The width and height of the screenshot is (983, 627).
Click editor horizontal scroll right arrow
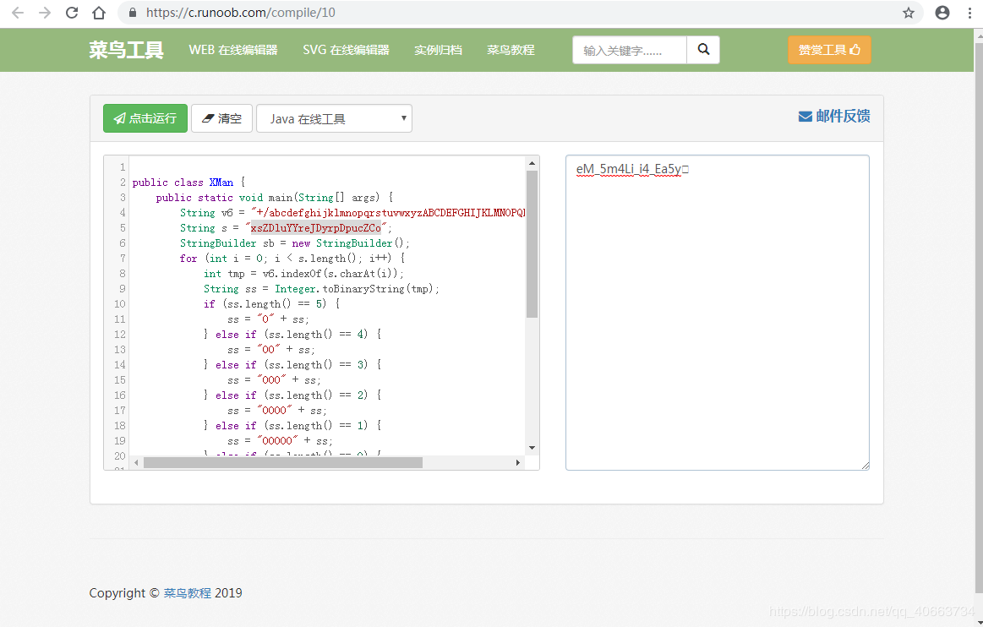(x=518, y=463)
